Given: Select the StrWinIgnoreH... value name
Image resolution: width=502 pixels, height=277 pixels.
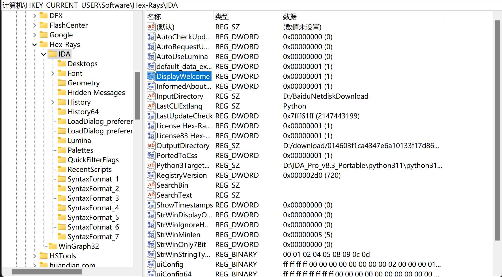Looking at the screenshot, I should [183, 225].
